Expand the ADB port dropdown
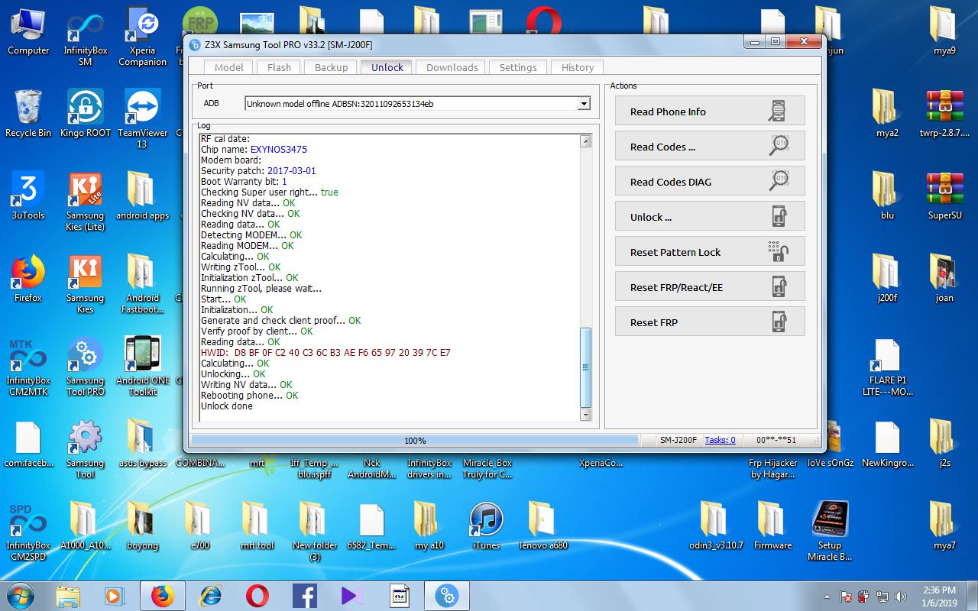The height and width of the screenshot is (611, 978). (x=584, y=103)
